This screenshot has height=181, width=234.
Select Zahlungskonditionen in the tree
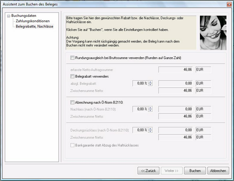(x=33, y=21)
